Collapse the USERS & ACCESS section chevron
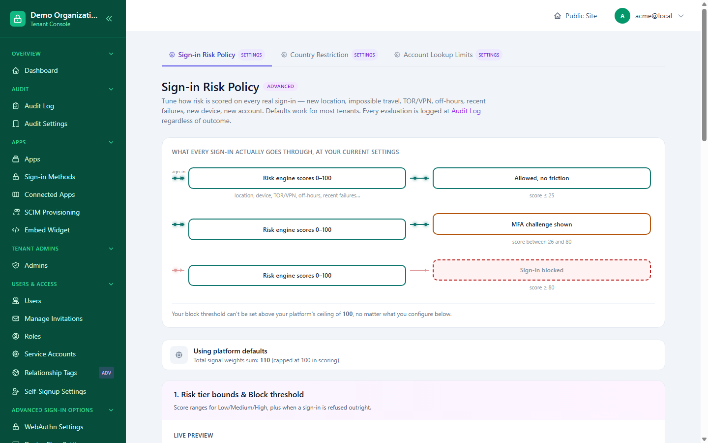 pyautogui.click(x=111, y=284)
